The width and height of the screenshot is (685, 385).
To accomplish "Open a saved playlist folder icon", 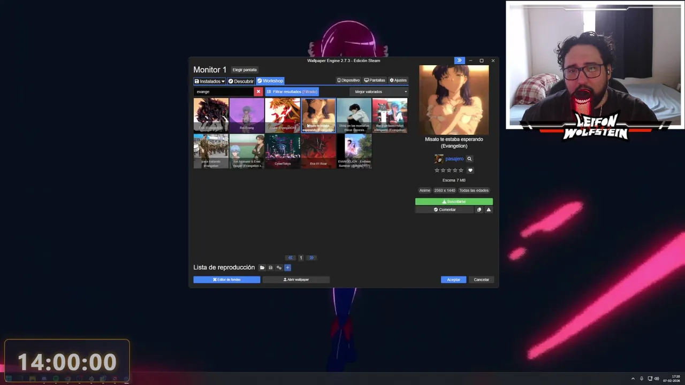I will 262,267.
